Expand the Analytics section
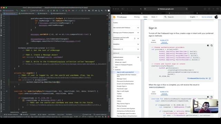This screenshot has width=221, height=124. (126, 44)
